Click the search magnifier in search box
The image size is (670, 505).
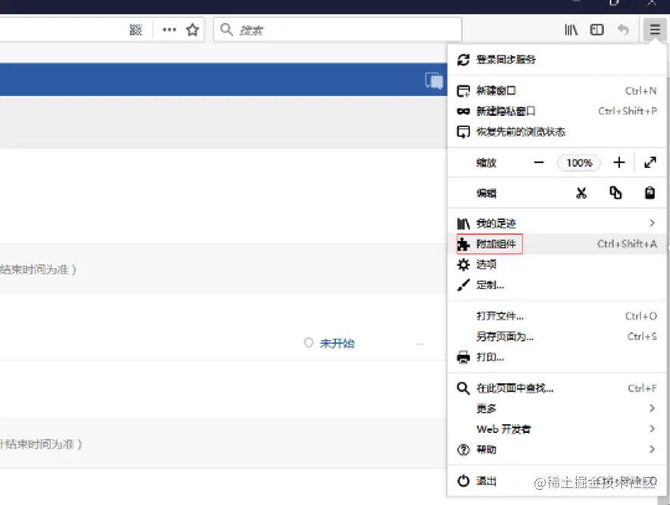[226, 30]
